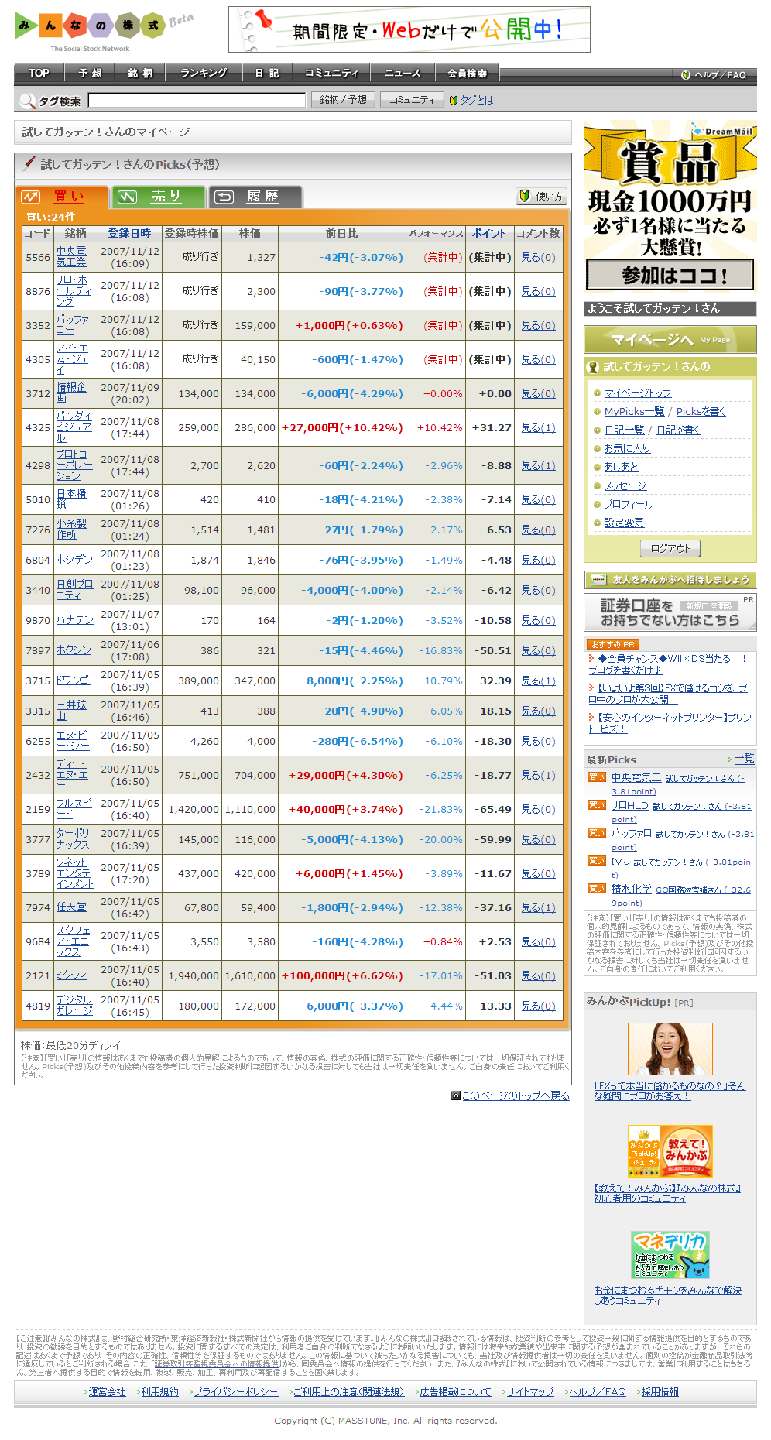Open the 予想 menu tab
Viewport: 771px width, 1440px height.
click(x=90, y=74)
